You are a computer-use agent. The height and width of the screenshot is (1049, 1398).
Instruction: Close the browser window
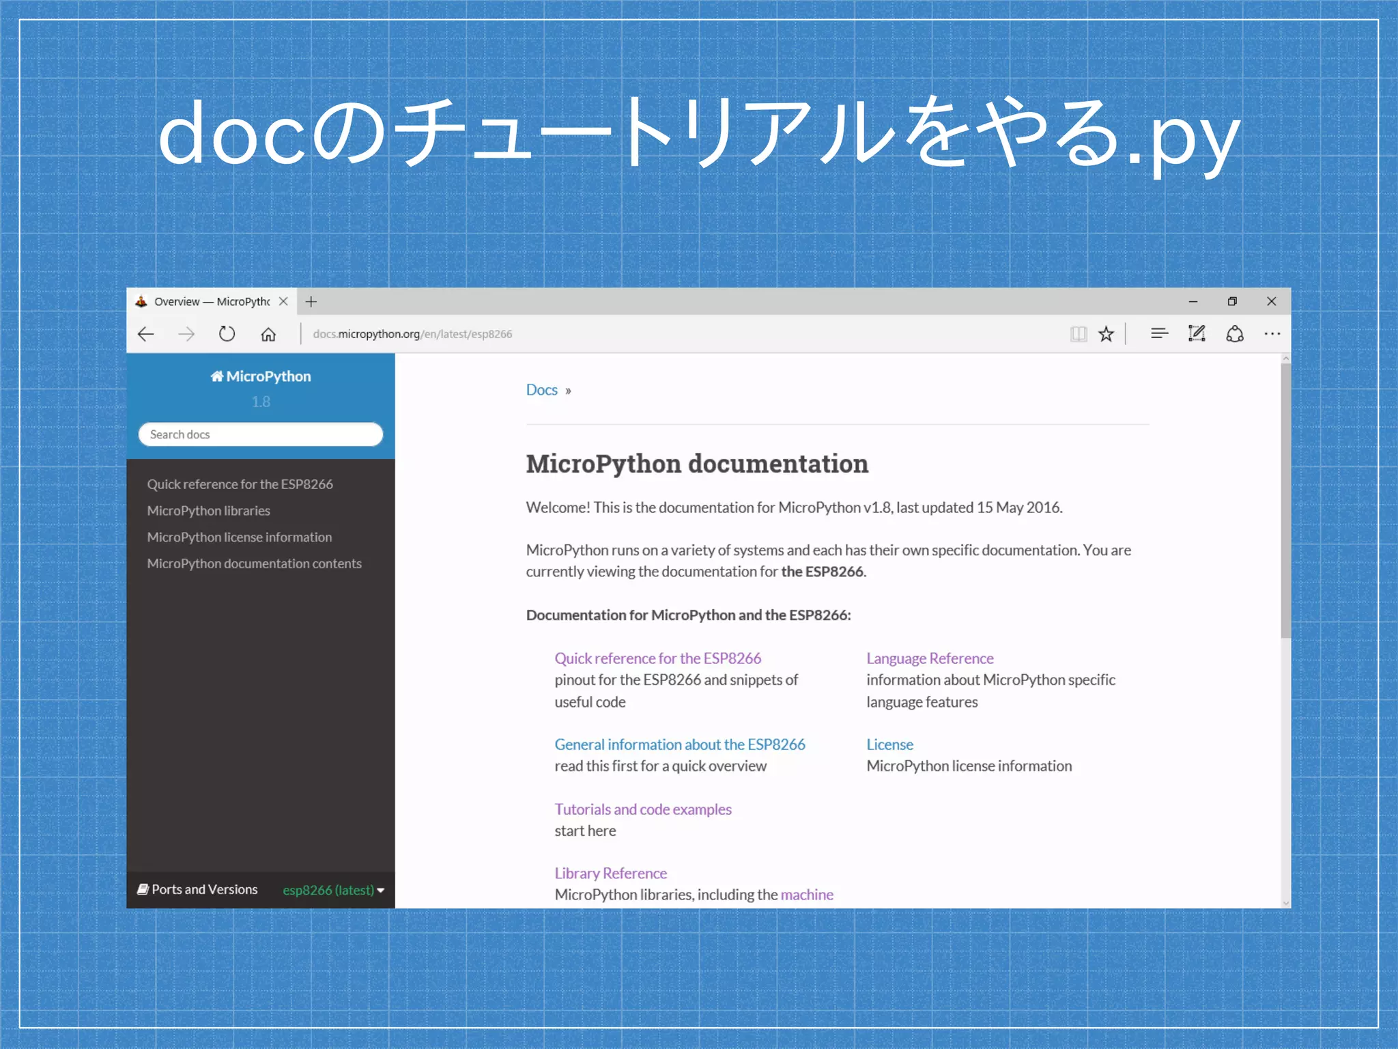[1271, 301]
